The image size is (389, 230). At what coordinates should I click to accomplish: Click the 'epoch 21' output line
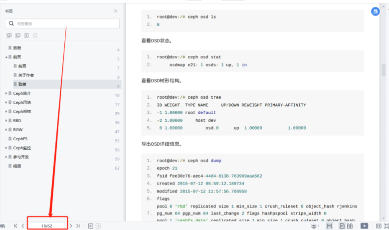tap(167, 168)
